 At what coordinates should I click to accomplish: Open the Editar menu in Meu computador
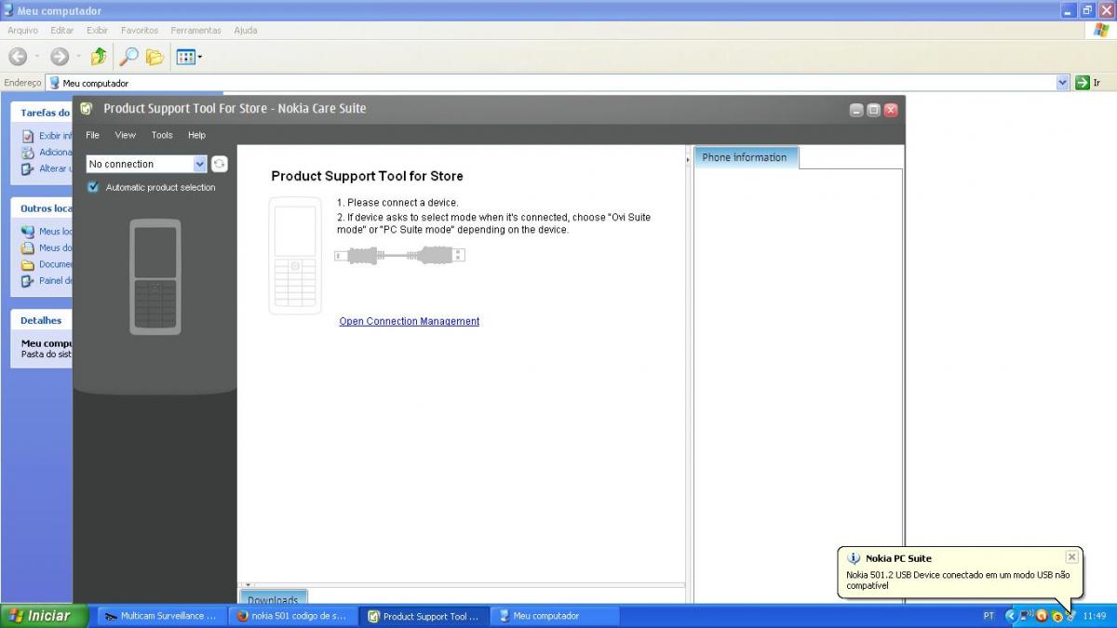click(62, 30)
